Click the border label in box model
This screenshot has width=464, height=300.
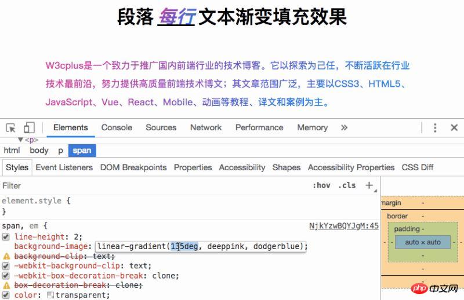tap(397, 216)
